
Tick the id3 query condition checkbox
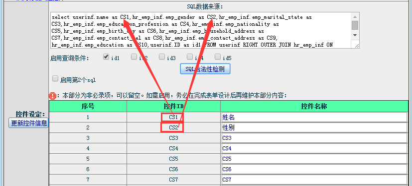[x=162, y=57]
